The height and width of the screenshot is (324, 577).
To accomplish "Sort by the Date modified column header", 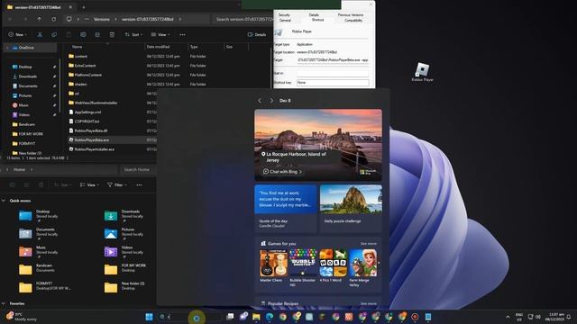I will [159, 47].
